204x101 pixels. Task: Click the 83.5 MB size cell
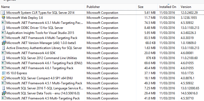(150, 38)
